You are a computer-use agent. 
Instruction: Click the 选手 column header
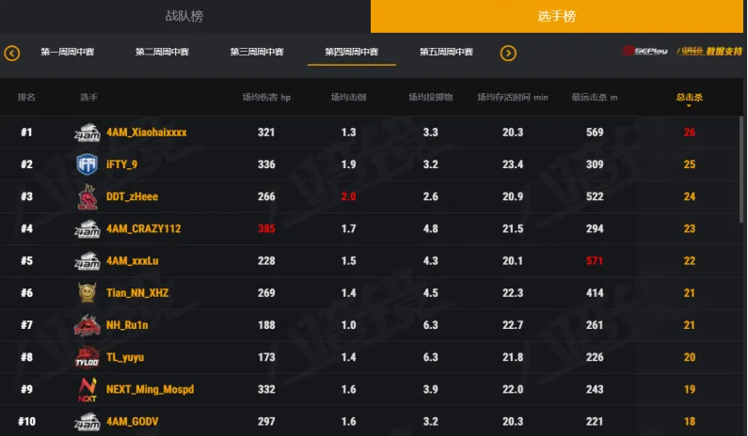coord(88,98)
